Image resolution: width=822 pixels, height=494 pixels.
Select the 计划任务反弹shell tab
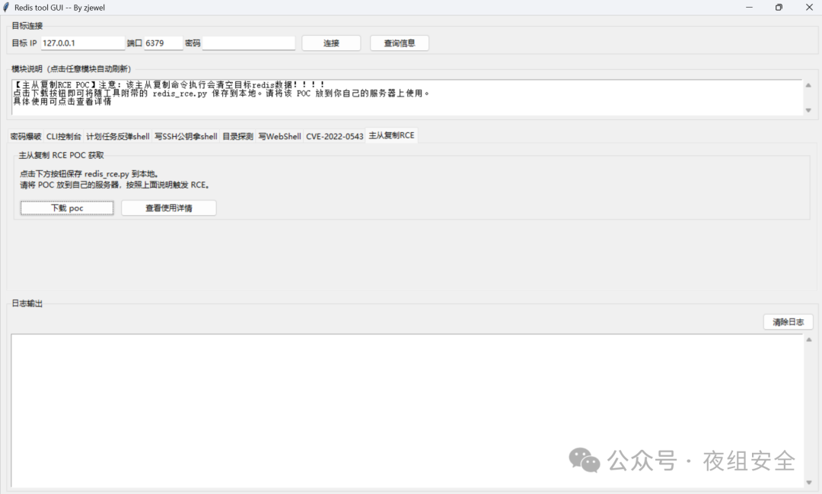[118, 137]
